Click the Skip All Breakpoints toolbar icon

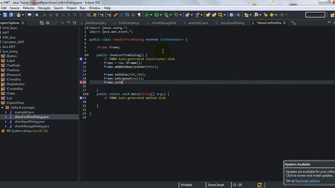pos(37,15)
